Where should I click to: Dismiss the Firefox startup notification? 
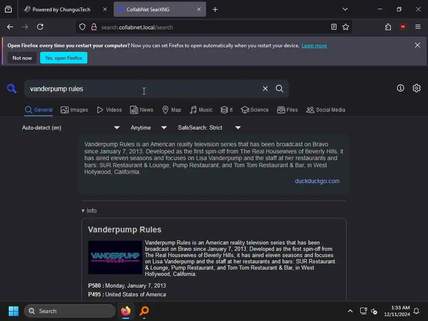coord(418,45)
